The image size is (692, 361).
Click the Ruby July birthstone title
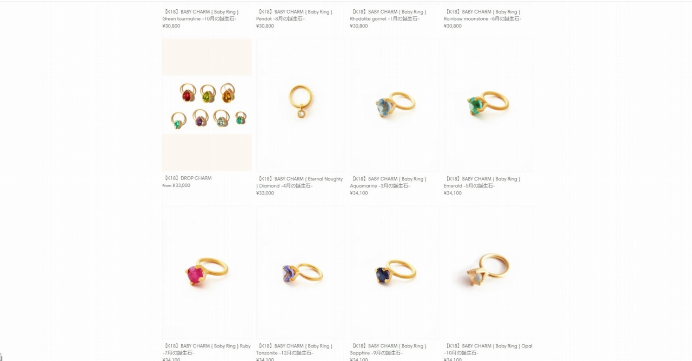pos(207,349)
